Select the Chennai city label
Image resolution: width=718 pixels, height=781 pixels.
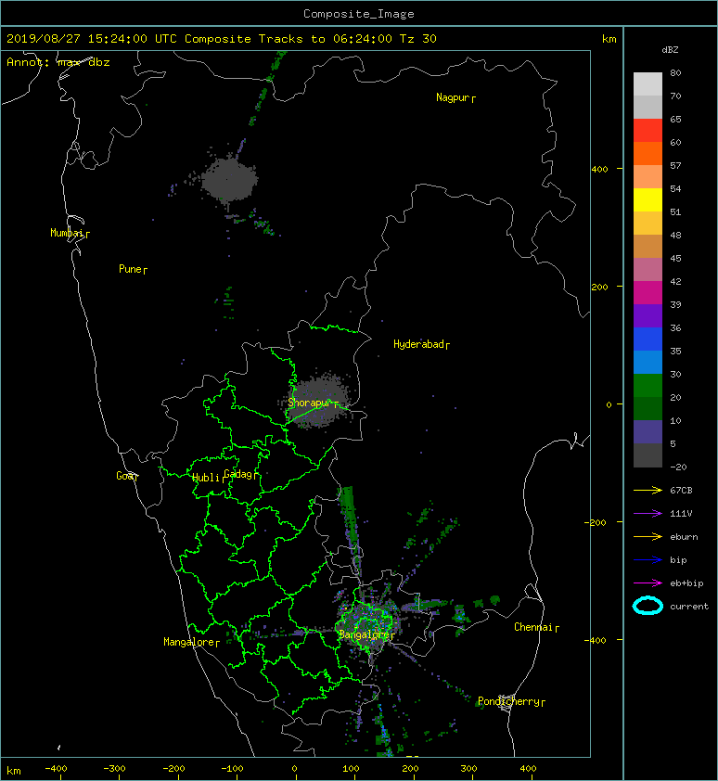coord(533,627)
